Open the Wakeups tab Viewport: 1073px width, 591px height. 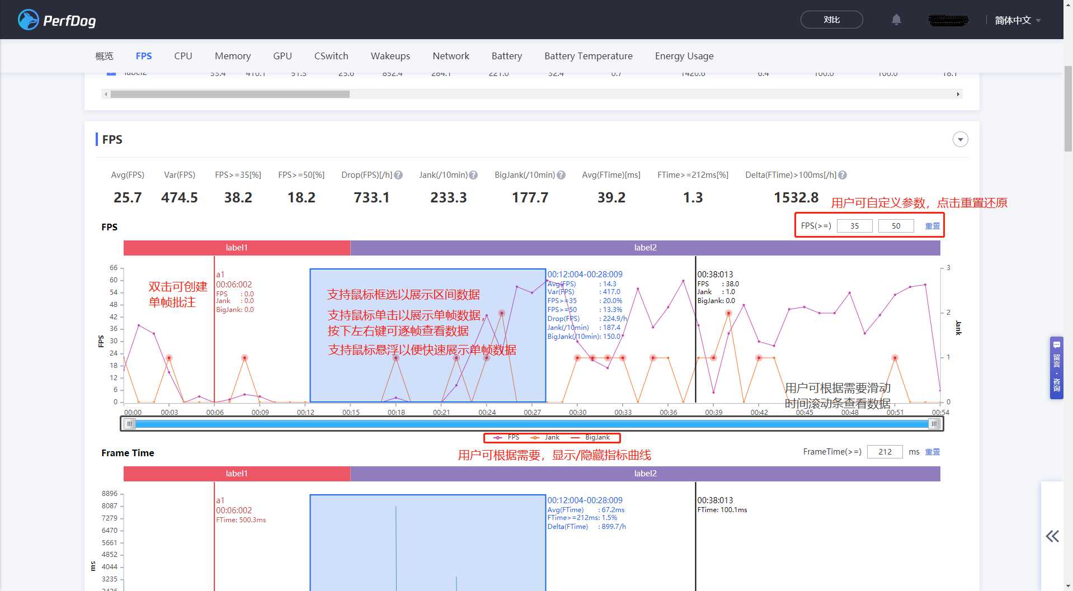[x=390, y=56]
